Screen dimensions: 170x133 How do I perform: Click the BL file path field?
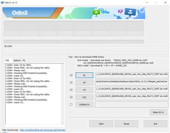click(x=132, y=75)
